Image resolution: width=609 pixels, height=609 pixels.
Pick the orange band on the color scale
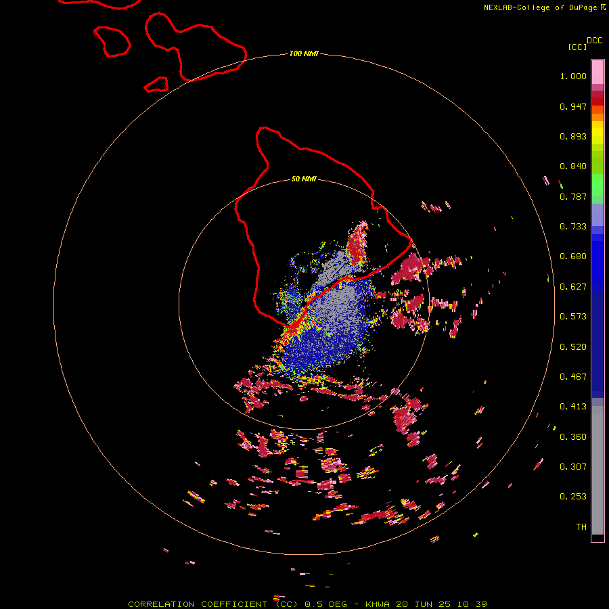597,117
